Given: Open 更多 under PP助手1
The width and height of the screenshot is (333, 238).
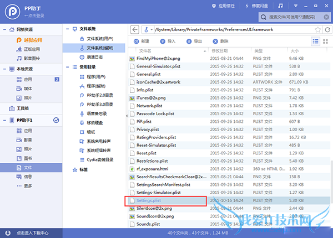Looking at the screenshot, I should point(24,186).
